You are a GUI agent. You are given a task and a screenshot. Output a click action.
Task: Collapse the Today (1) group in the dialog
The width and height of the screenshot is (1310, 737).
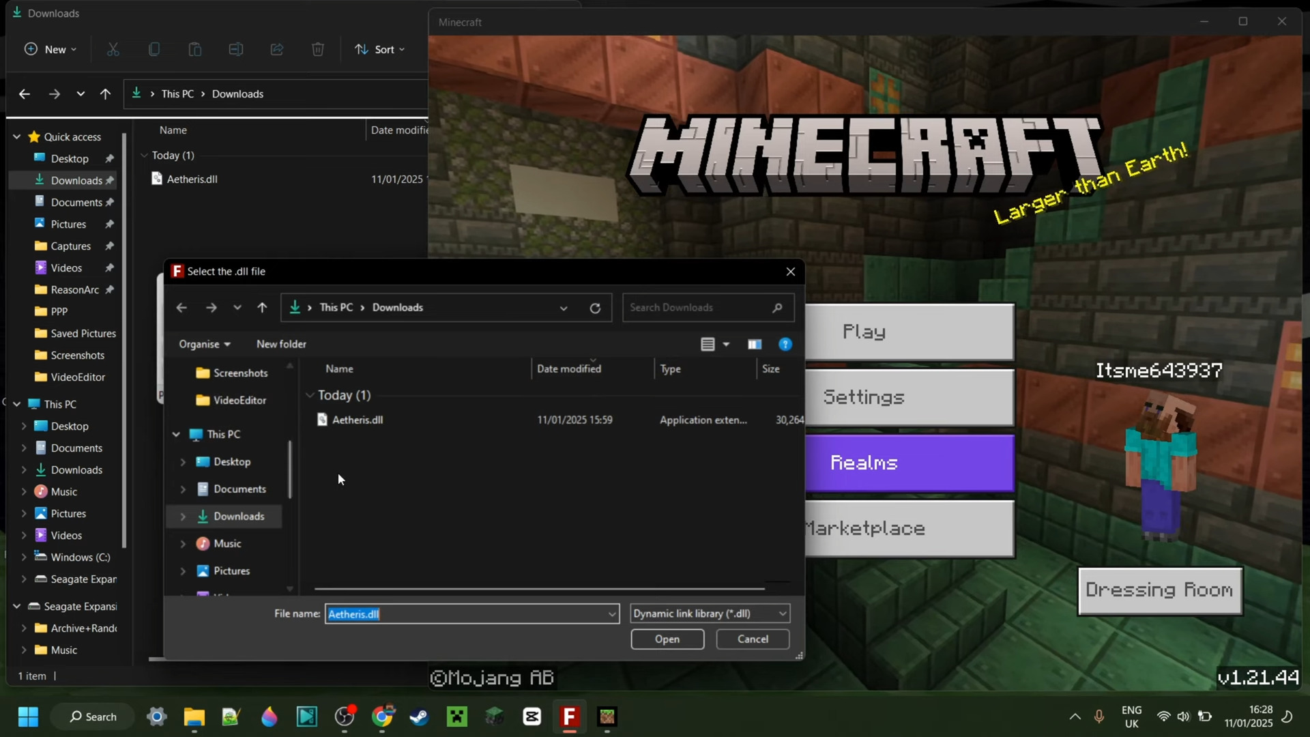coord(310,395)
